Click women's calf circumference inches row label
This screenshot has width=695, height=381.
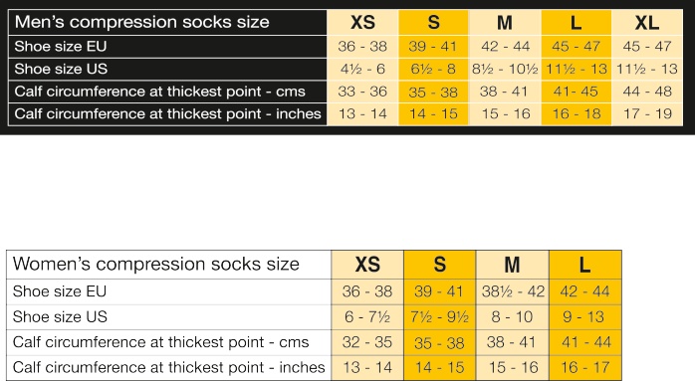(x=169, y=367)
